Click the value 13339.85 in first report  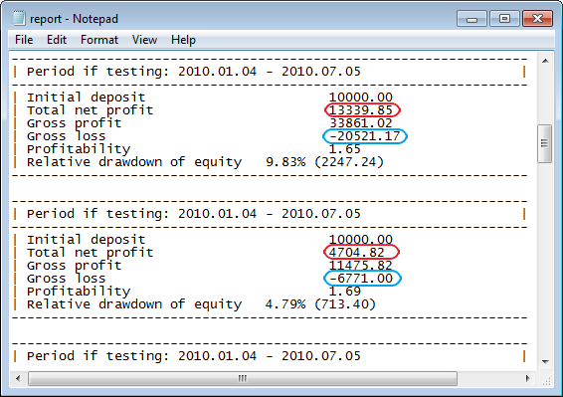click(x=361, y=109)
